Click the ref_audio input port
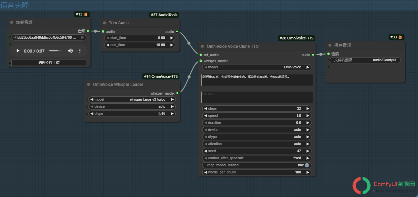418x197 pixels. 201,55
